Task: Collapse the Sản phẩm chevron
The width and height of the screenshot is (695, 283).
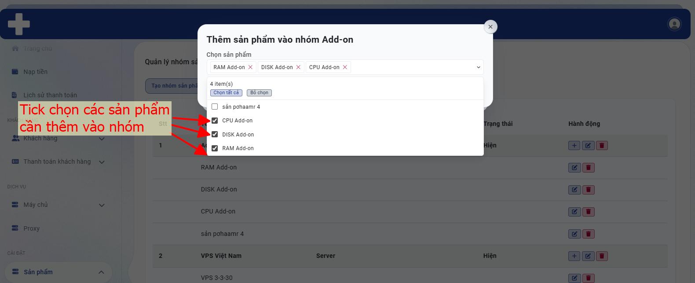Action: [x=101, y=272]
